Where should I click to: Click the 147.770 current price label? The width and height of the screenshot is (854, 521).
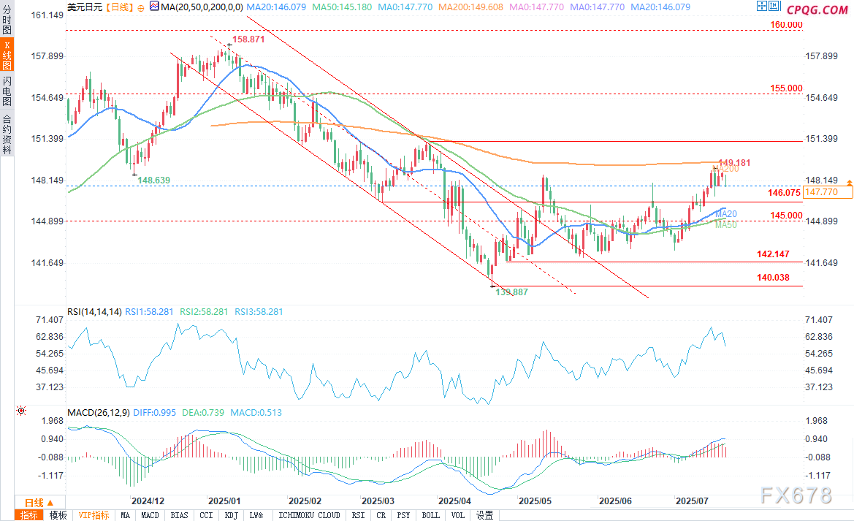coord(828,191)
